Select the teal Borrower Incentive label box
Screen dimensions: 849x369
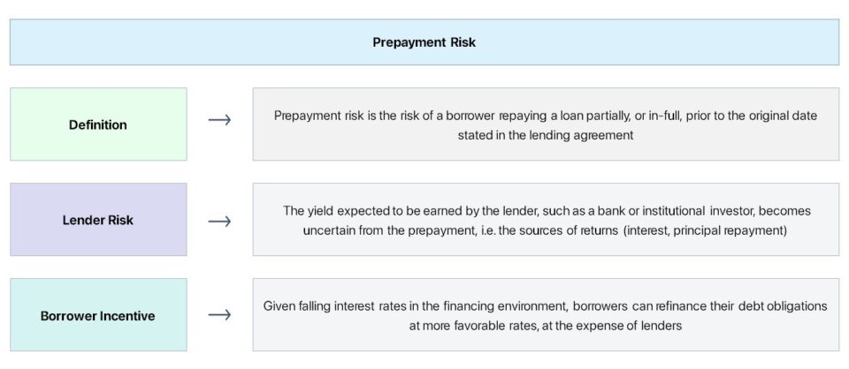98,315
